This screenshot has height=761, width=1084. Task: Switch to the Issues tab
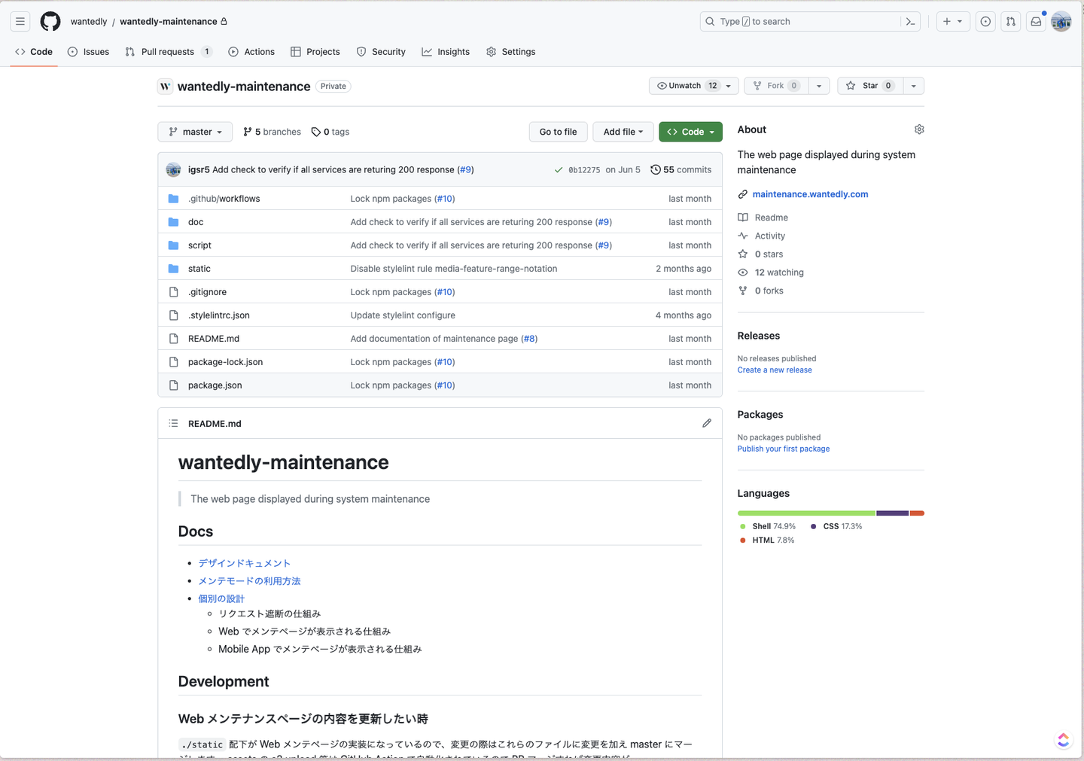[89, 52]
